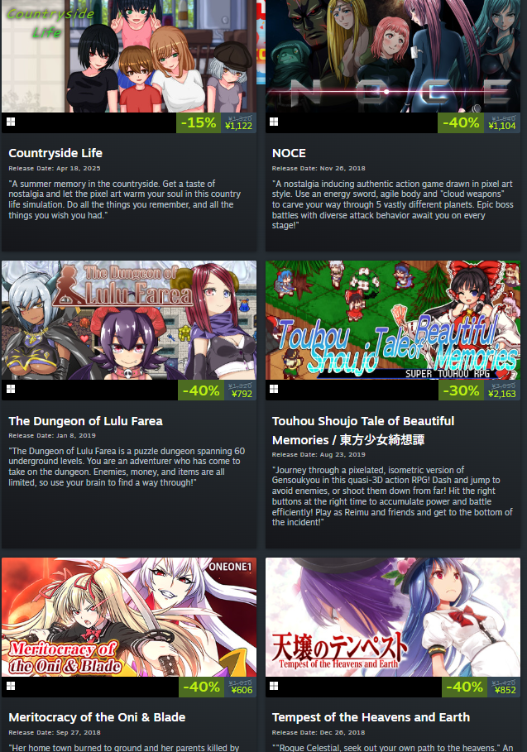Click the -40% ¥792 price button

coord(218,390)
